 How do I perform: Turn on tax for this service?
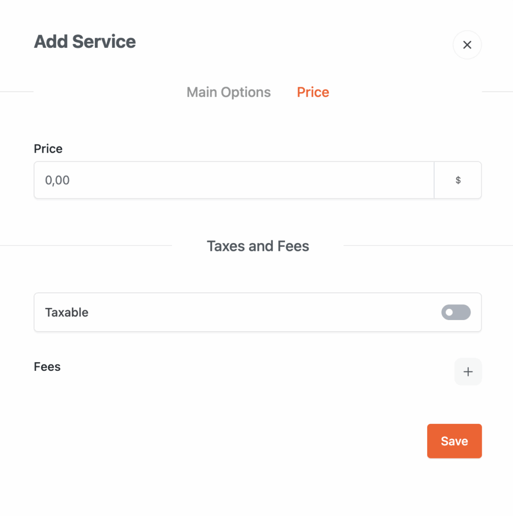pyautogui.click(x=455, y=312)
